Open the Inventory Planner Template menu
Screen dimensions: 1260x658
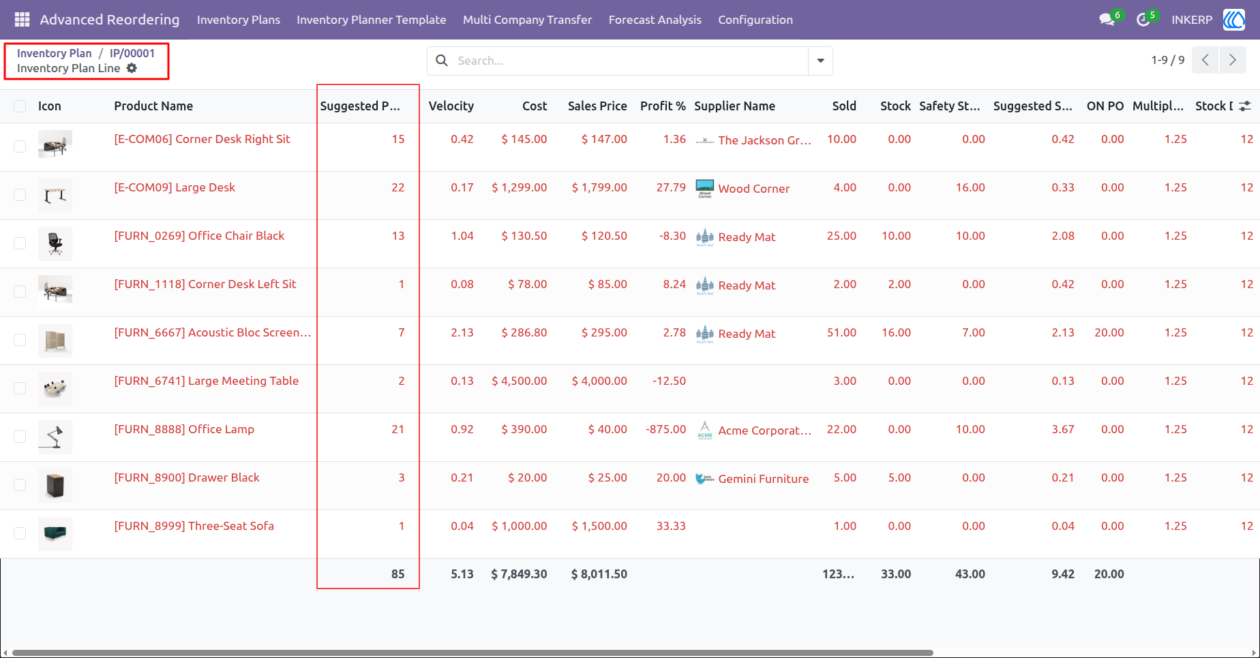pos(372,20)
